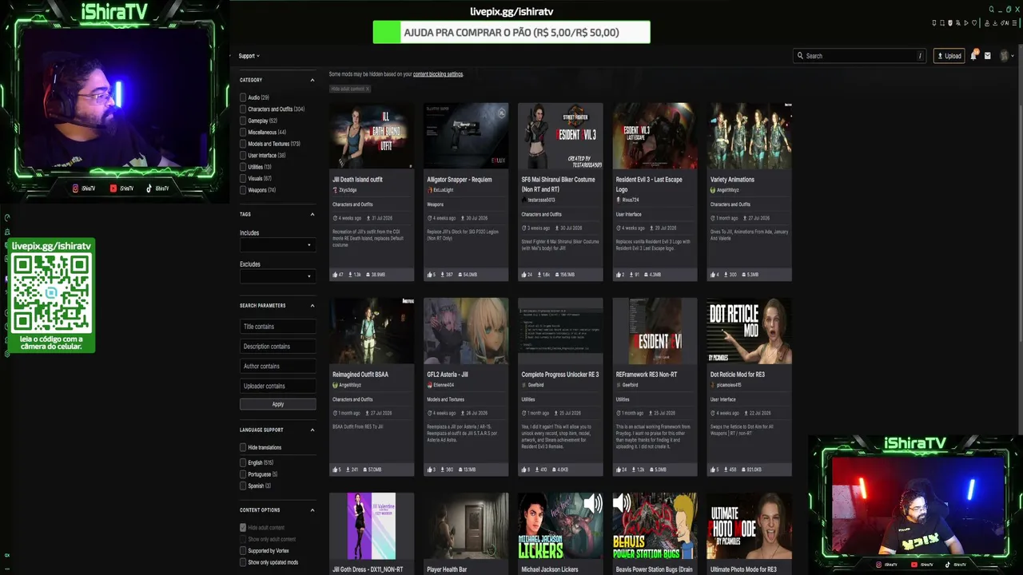
Task: Collapse the Category section
Action: tap(312, 80)
